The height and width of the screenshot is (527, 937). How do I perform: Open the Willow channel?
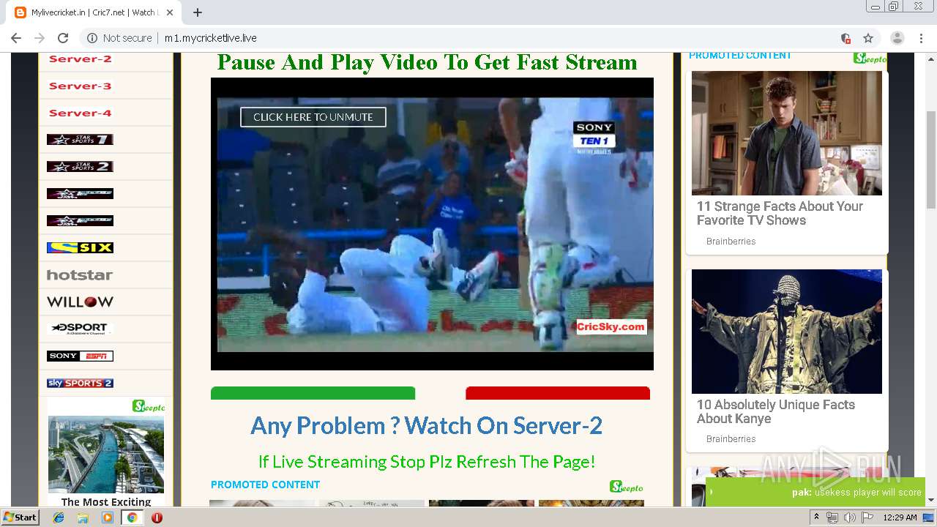click(80, 302)
